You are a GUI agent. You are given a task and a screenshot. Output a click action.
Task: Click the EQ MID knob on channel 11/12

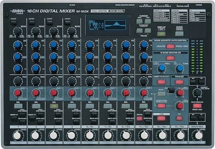144,56
